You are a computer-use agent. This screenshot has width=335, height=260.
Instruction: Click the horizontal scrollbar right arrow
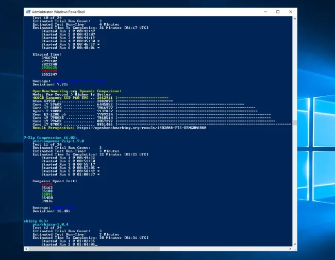[290, 249]
